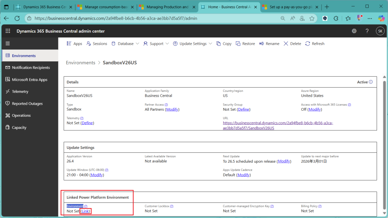Open the browser favorites list
Image resolution: width=388 pixels, height=218 pixels.
(x=348, y=18)
